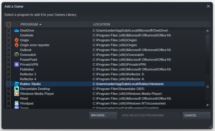Click the Overwatch logo icon
This screenshot has height=131, width=215.
(x=17, y=55)
